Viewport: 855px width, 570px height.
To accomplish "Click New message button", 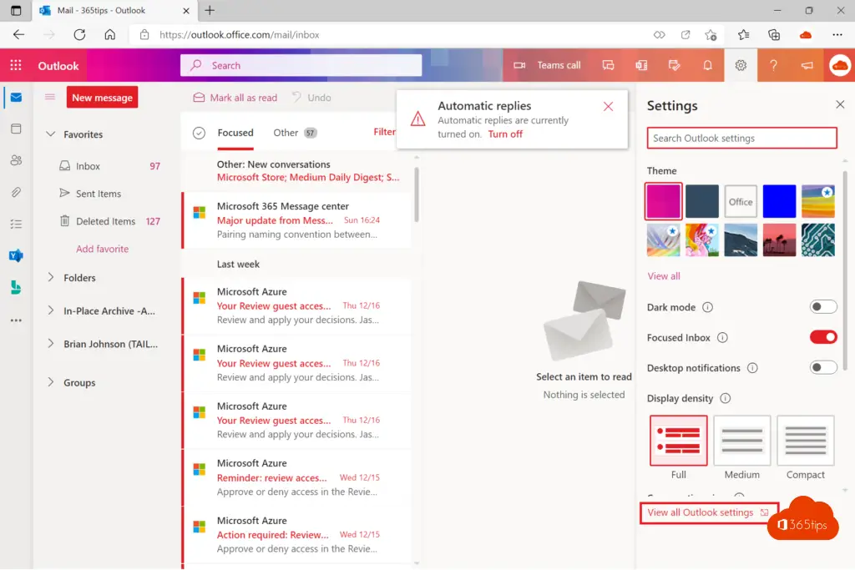I will pyautogui.click(x=102, y=98).
